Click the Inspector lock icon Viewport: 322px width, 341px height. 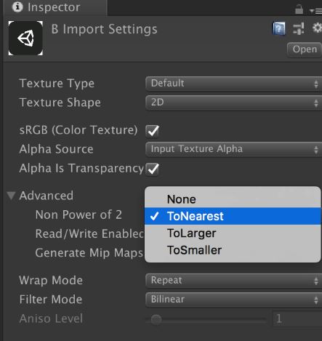click(299, 9)
